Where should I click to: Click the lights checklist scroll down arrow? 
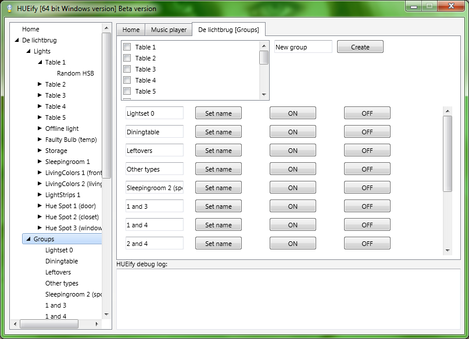tap(264, 95)
